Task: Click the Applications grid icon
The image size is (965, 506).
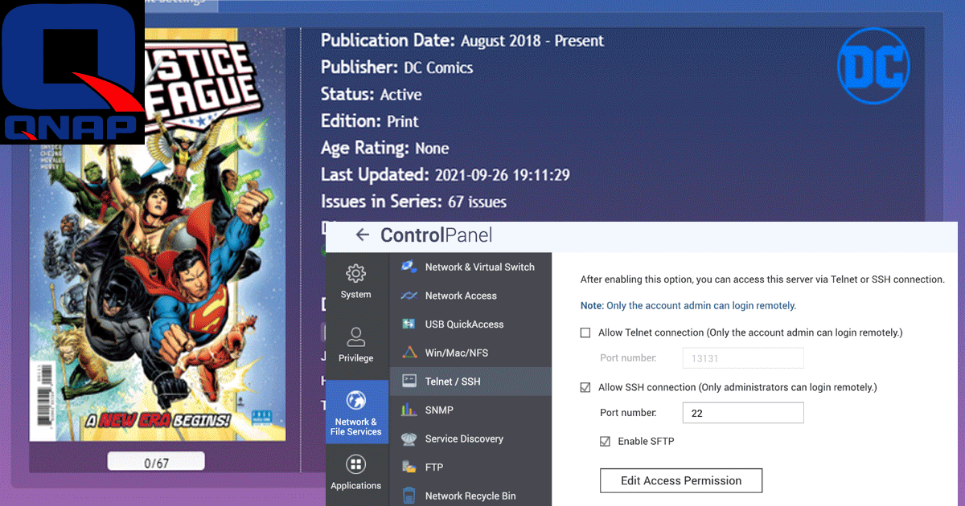Action: pyautogui.click(x=355, y=464)
